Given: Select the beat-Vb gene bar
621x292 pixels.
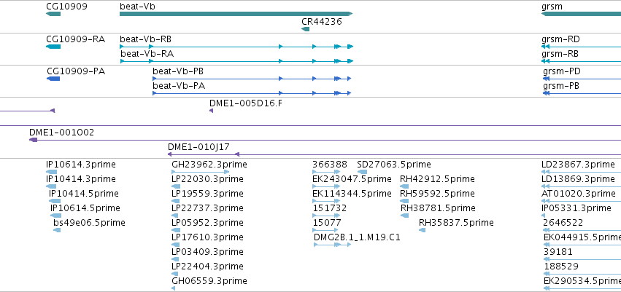Looking at the screenshot, I should coord(236,14).
